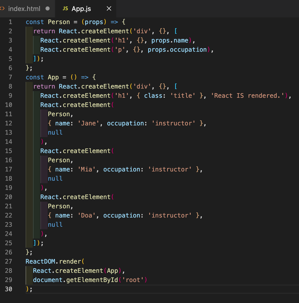Click the 'h1' string on line 3
Screen dimensions: 299x303
pos(122,40)
